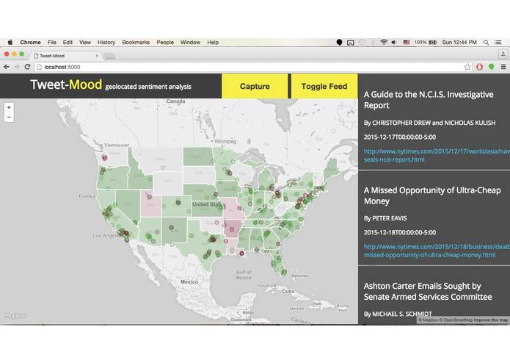Click the Sun 12:44 PM clock
The image size is (510, 363).
(459, 43)
